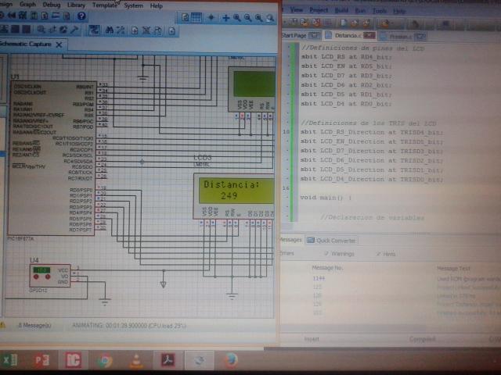Open the Tools menu in mikroC
Screen dimensions: 501x375
(x=379, y=11)
